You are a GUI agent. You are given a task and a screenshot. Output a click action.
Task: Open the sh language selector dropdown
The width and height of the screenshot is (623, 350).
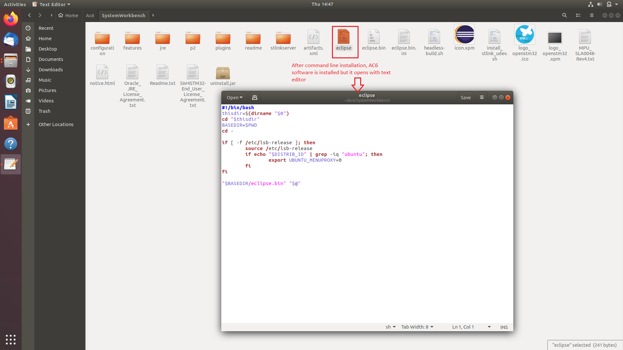[390, 327]
